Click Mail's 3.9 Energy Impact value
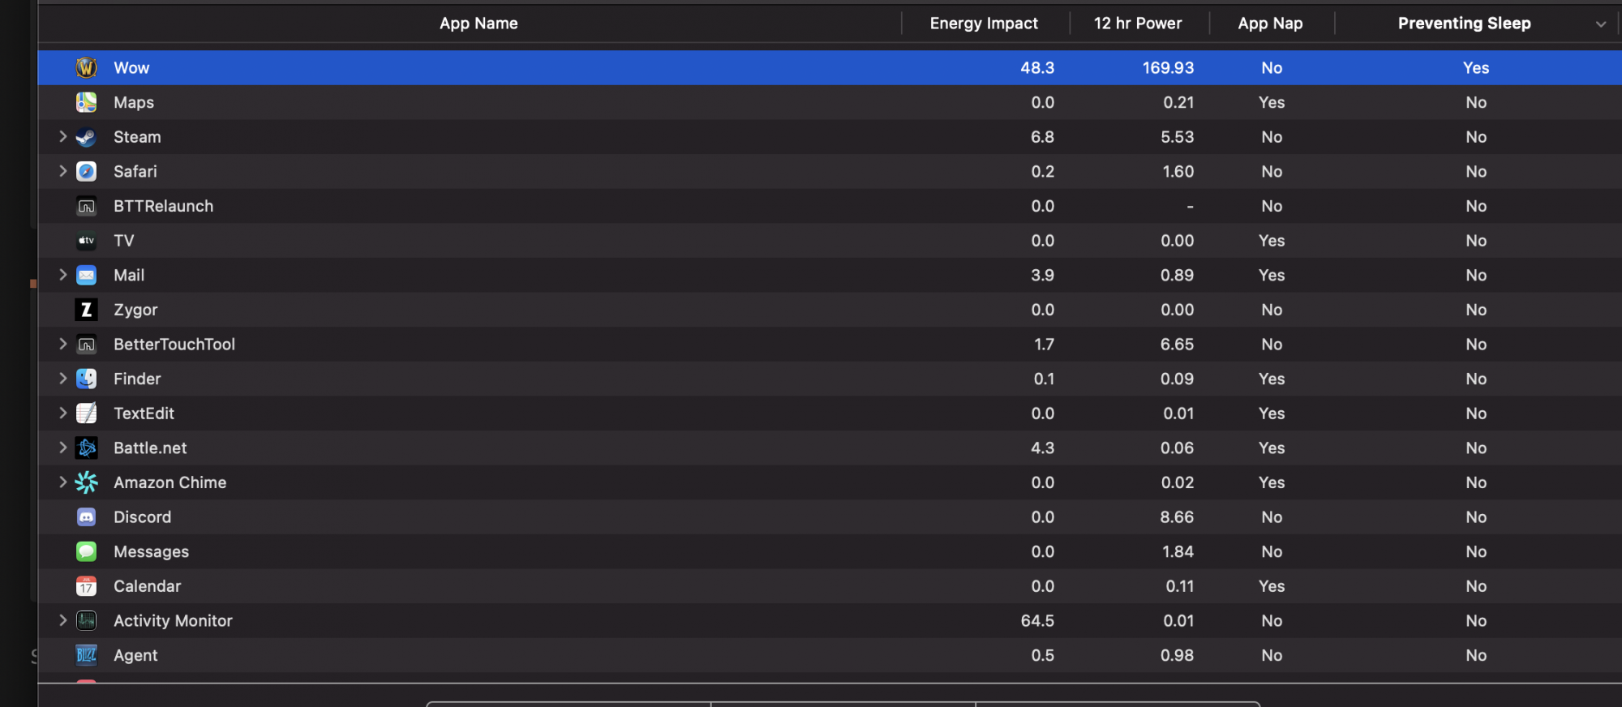 pyautogui.click(x=1042, y=275)
